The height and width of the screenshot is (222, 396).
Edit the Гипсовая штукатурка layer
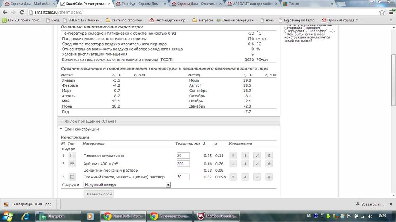point(257,156)
